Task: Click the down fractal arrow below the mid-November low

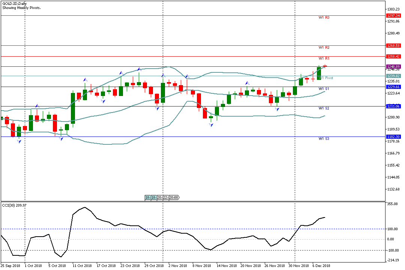Action: click(x=211, y=125)
